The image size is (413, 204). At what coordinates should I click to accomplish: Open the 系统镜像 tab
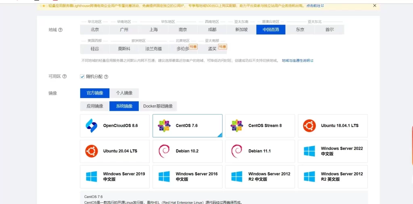pyautogui.click(x=124, y=106)
